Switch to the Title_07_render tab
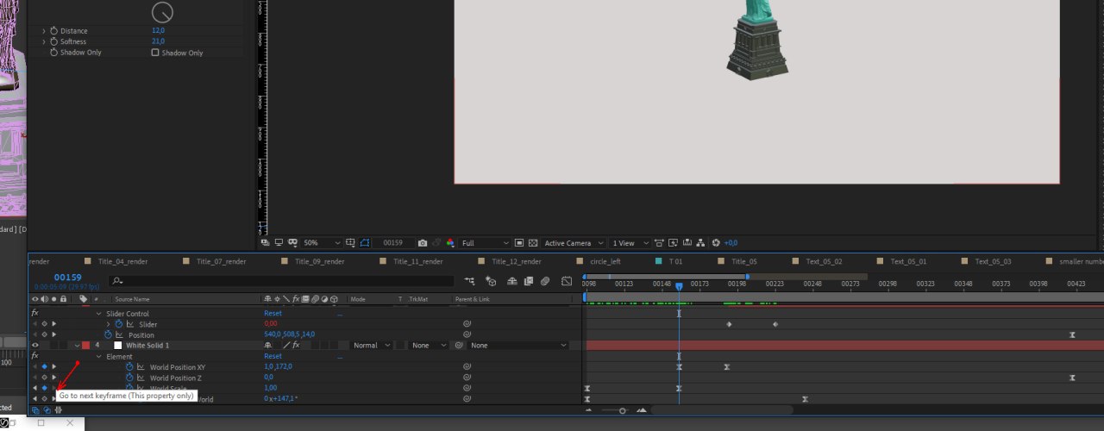The width and height of the screenshot is (1104, 431). pyautogui.click(x=221, y=261)
